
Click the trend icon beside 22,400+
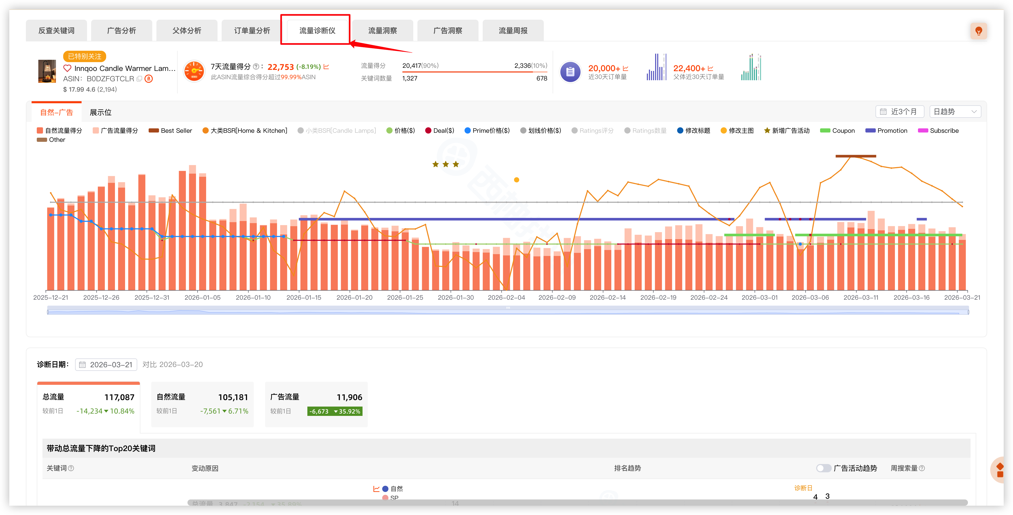pos(710,68)
